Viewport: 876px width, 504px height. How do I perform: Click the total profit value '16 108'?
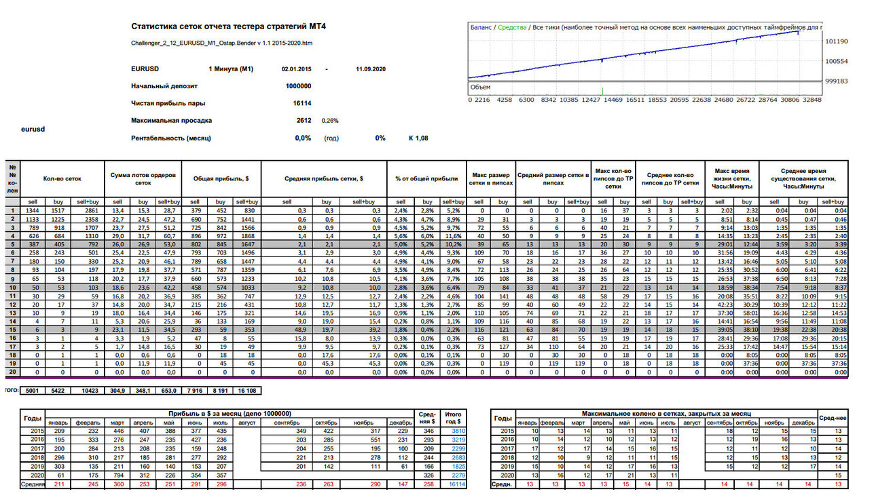click(x=247, y=391)
